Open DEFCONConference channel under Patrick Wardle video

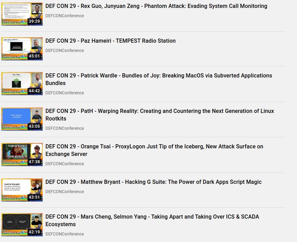tap(65, 93)
